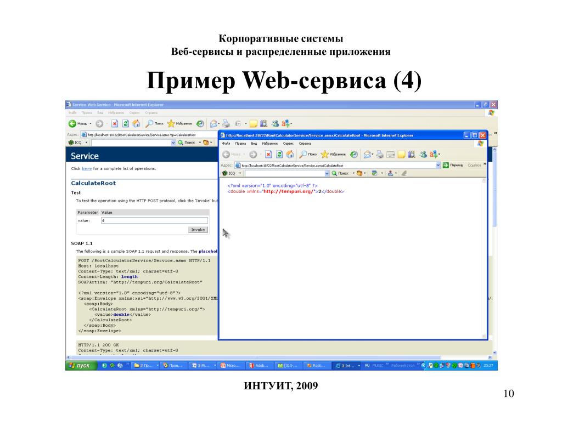
Task: Expand ICQ search box dropdown in Service window
Action: pyautogui.click(x=173, y=143)
